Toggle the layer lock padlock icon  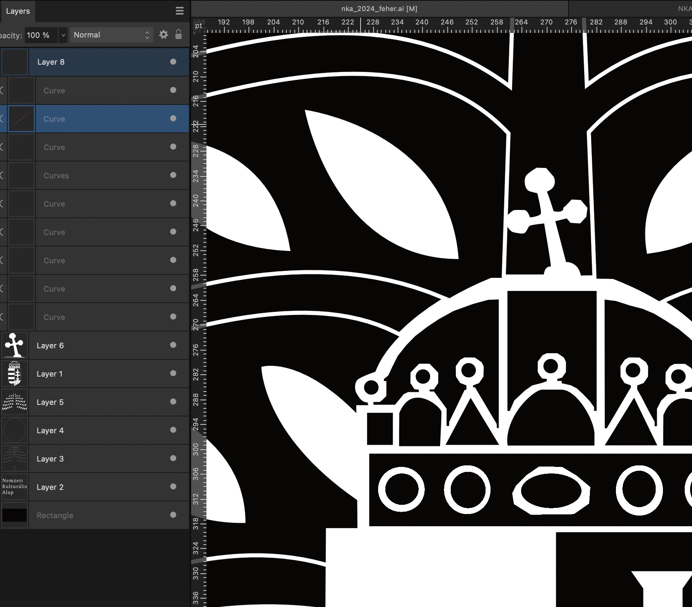pyautogui.click(x=179, y=34)
